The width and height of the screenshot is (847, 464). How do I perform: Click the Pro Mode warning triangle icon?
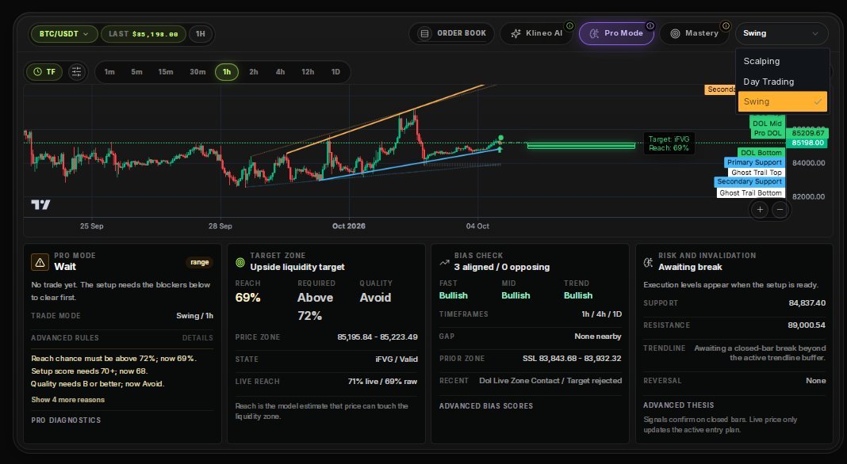(x=40, y=262)
